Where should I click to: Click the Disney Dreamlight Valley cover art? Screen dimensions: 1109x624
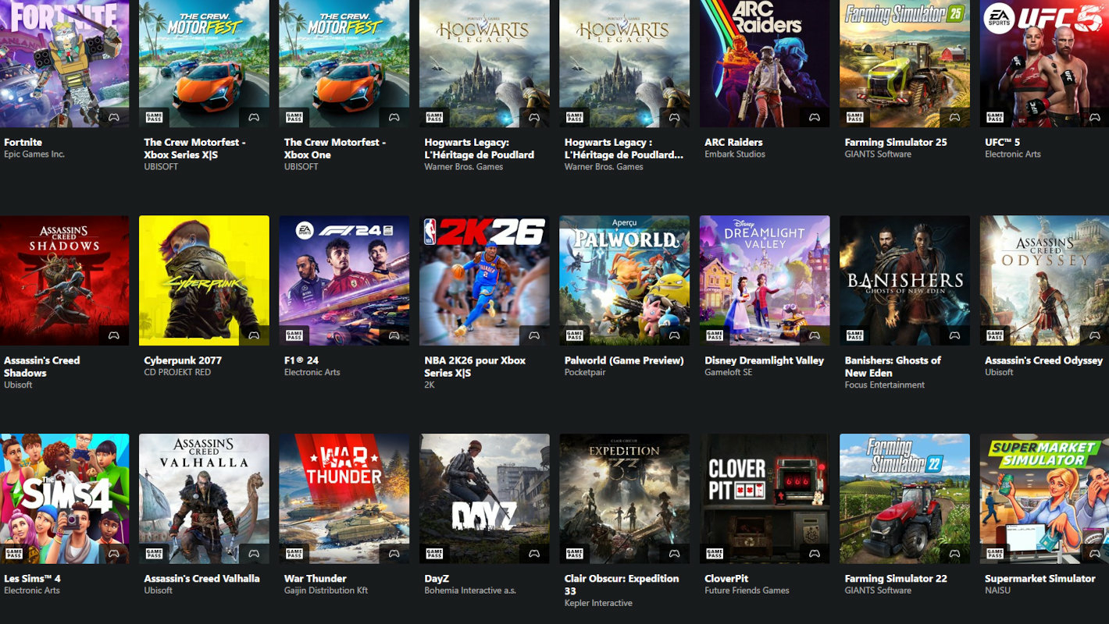coord(764,281)
